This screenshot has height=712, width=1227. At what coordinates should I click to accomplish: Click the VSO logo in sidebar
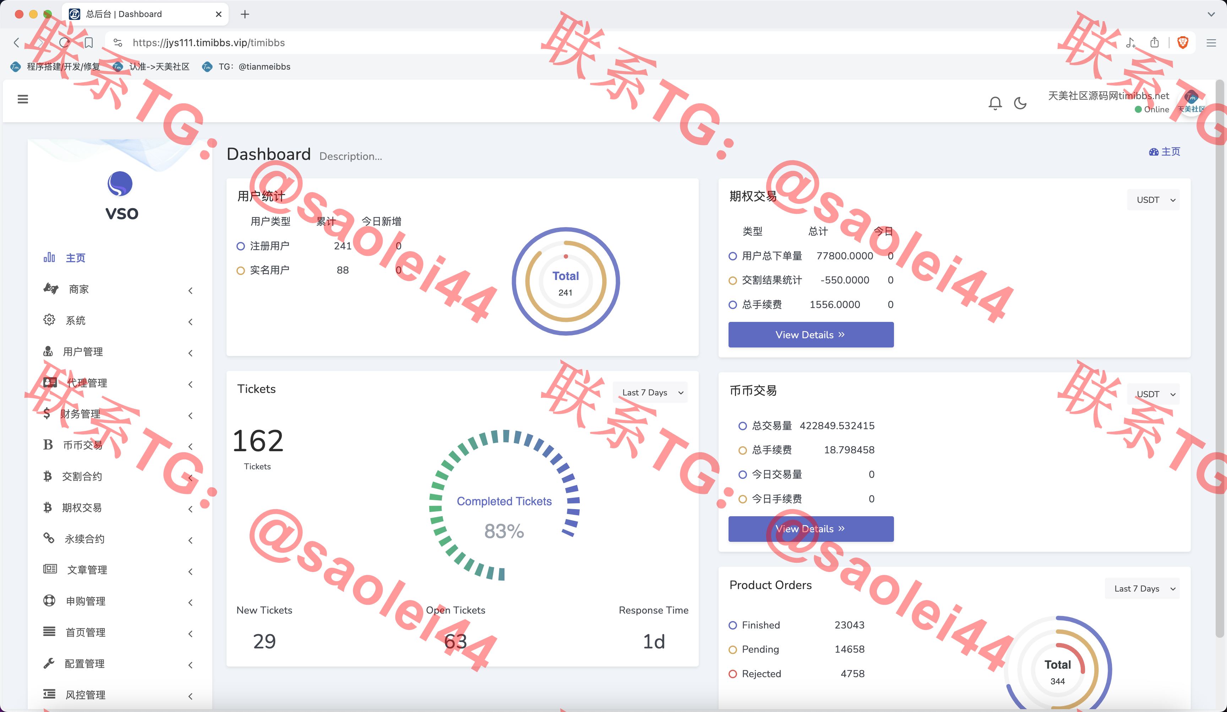coord(120,196)
